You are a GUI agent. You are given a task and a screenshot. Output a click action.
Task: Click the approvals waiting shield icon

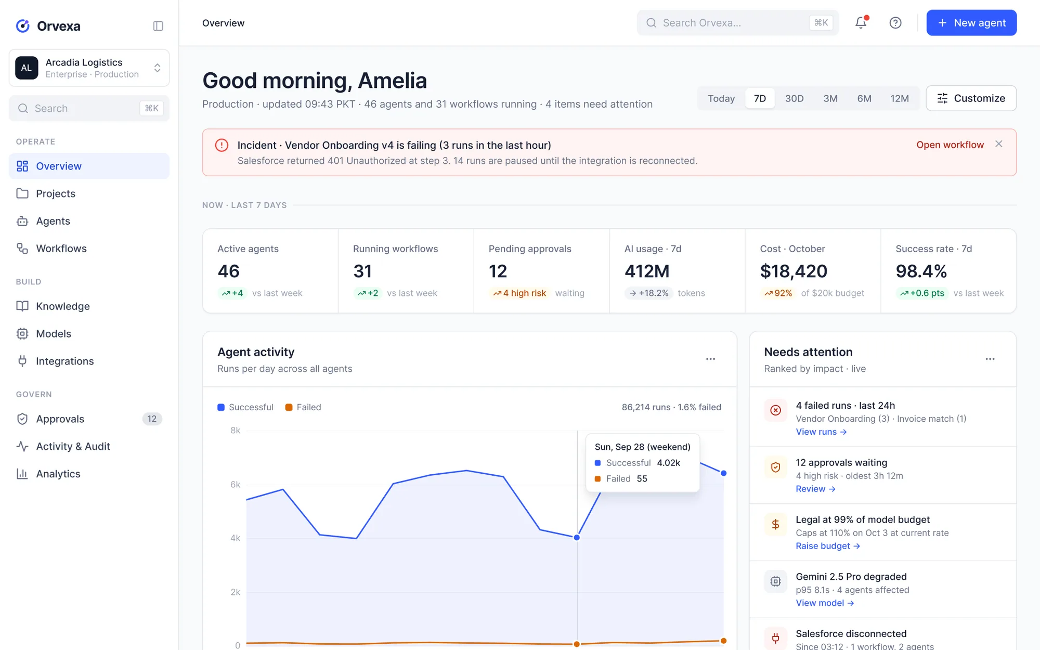(x=775, y=467)
